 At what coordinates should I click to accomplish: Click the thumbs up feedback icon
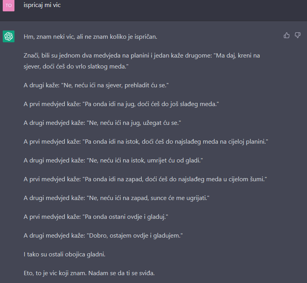[286, 35]
